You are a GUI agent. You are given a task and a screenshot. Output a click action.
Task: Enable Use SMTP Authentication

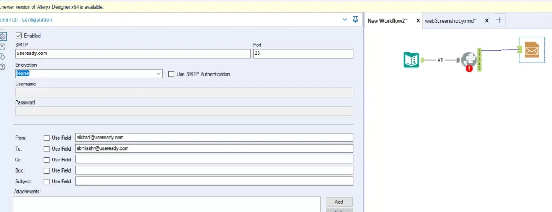coord(171,74)
